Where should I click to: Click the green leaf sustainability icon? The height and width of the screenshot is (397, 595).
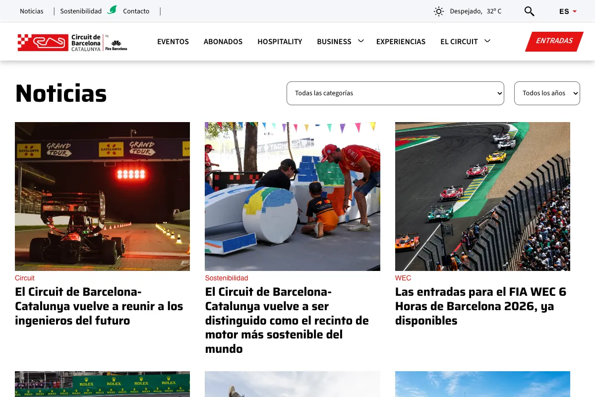point(113,9)
